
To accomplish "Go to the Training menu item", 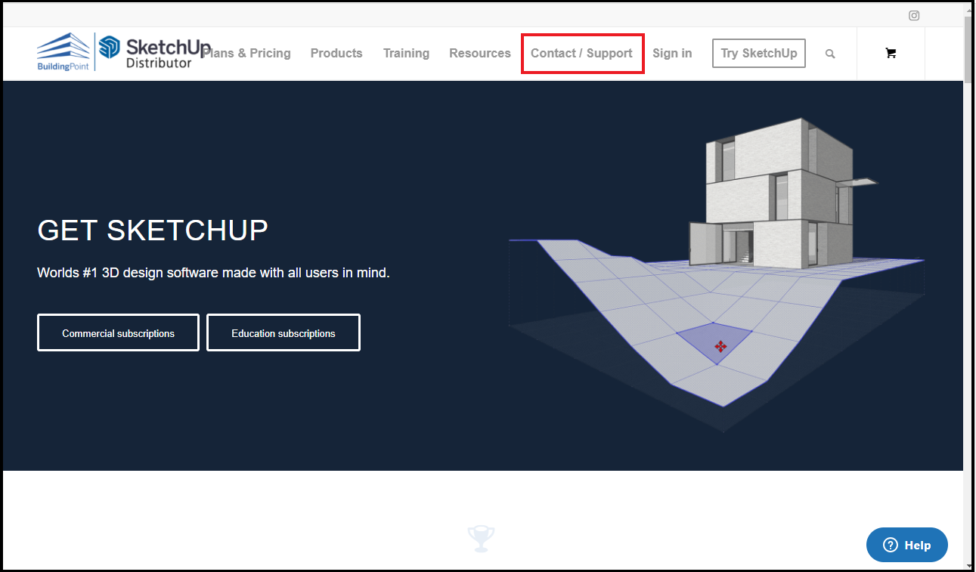I will pos(406,53).
